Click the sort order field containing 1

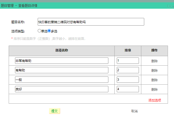(x=128, y=61)
